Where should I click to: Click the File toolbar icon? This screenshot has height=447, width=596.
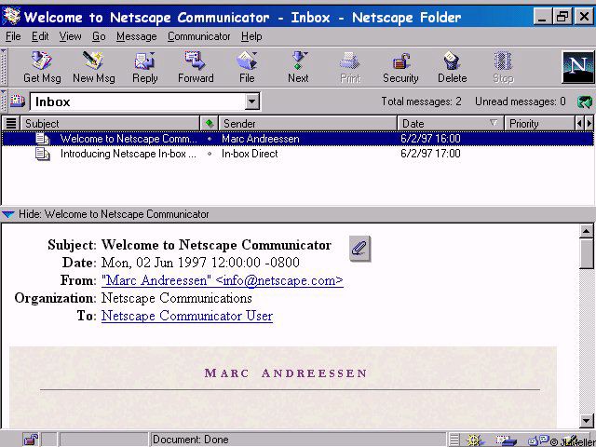(x=247, y=67)
